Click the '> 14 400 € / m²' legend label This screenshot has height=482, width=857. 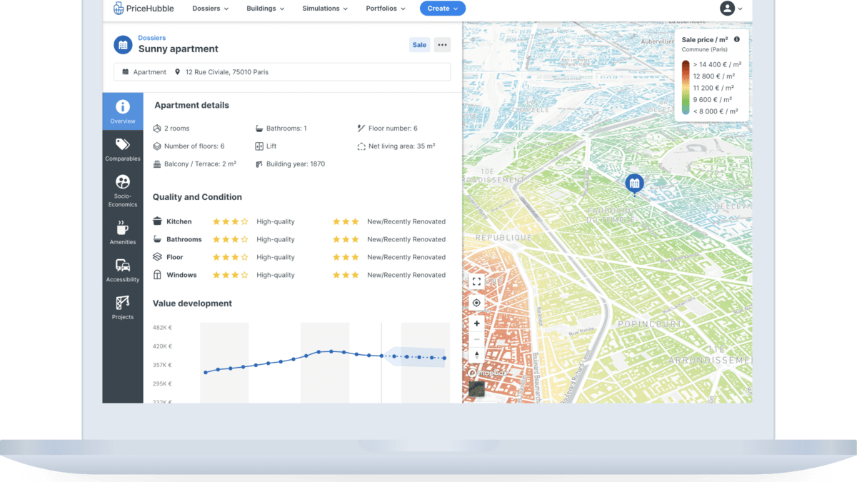tap(716, 64)
